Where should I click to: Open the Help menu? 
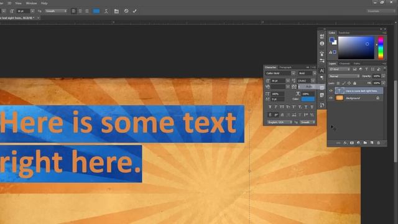(x=44, y=3)
